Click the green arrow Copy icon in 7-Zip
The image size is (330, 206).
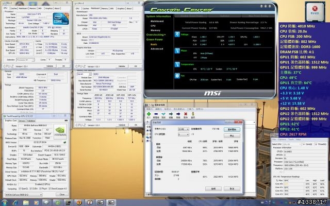click(x=171, y=114)
